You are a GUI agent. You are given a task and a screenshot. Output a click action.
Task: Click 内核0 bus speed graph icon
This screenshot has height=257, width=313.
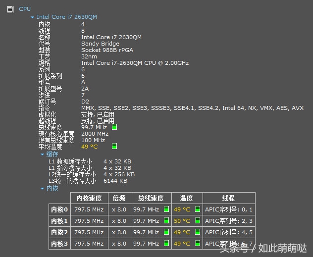[x=166, y=209]
